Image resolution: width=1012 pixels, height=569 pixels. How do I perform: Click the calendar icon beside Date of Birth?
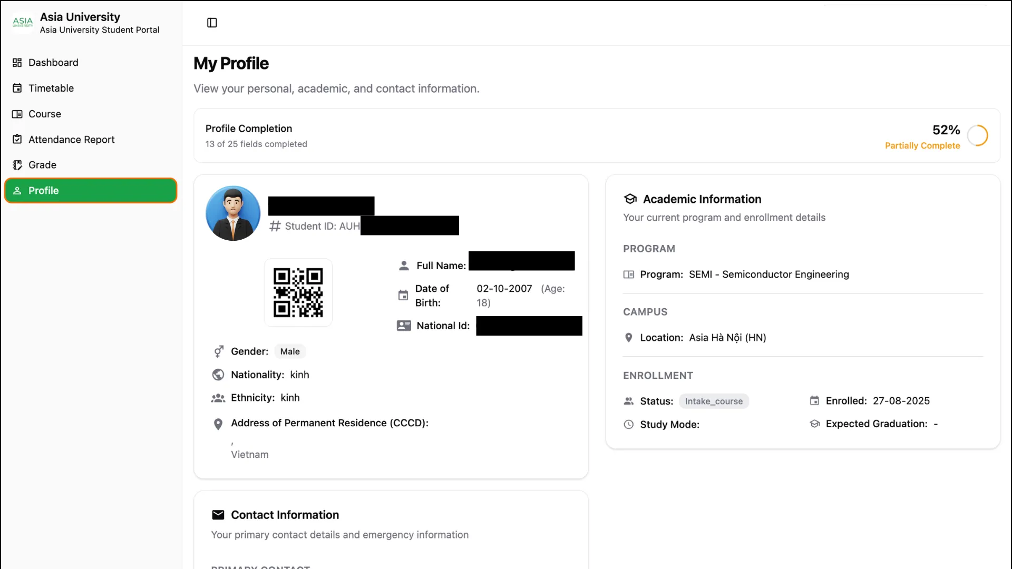click(403, 296)
